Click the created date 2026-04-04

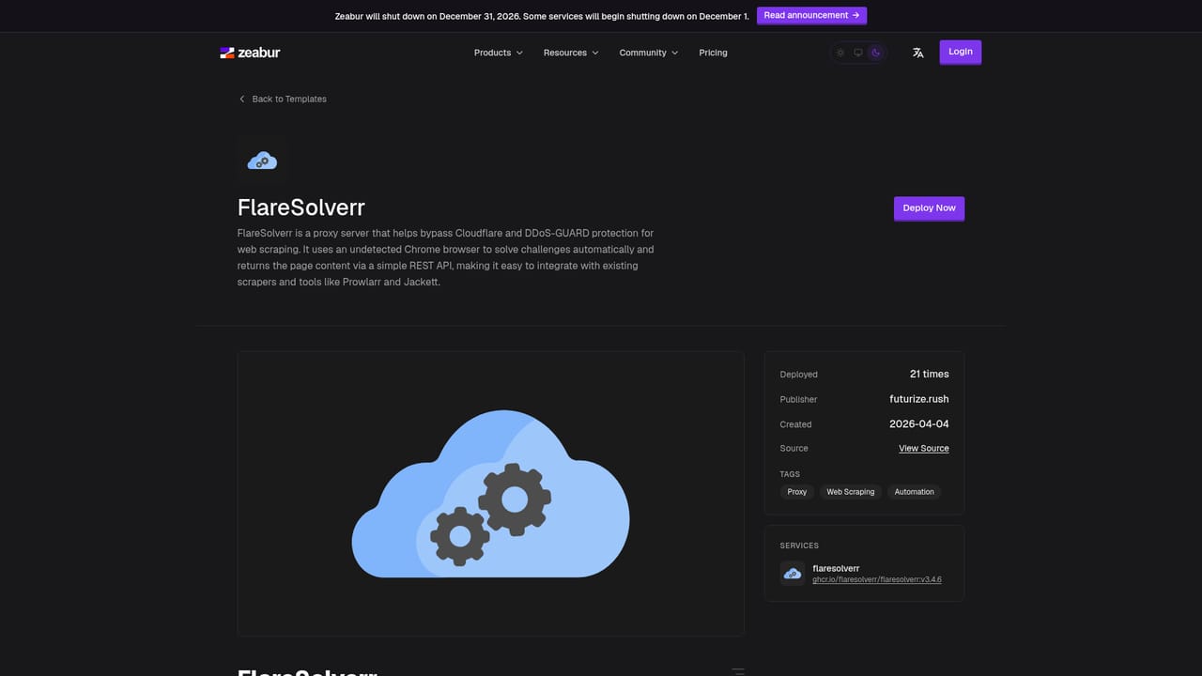pos(919,424)
